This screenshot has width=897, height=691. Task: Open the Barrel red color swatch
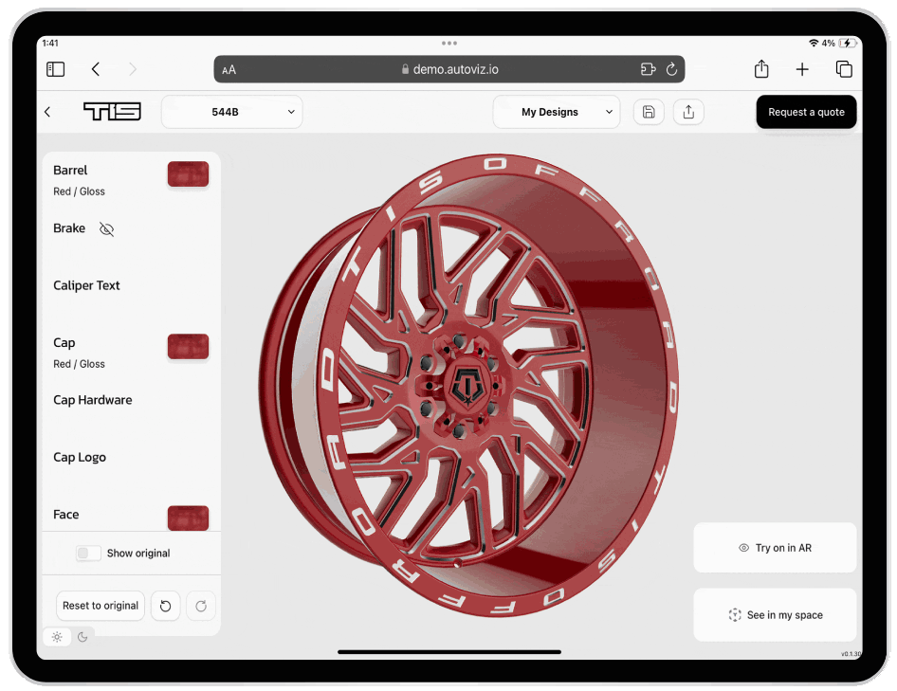pos(188,174)
